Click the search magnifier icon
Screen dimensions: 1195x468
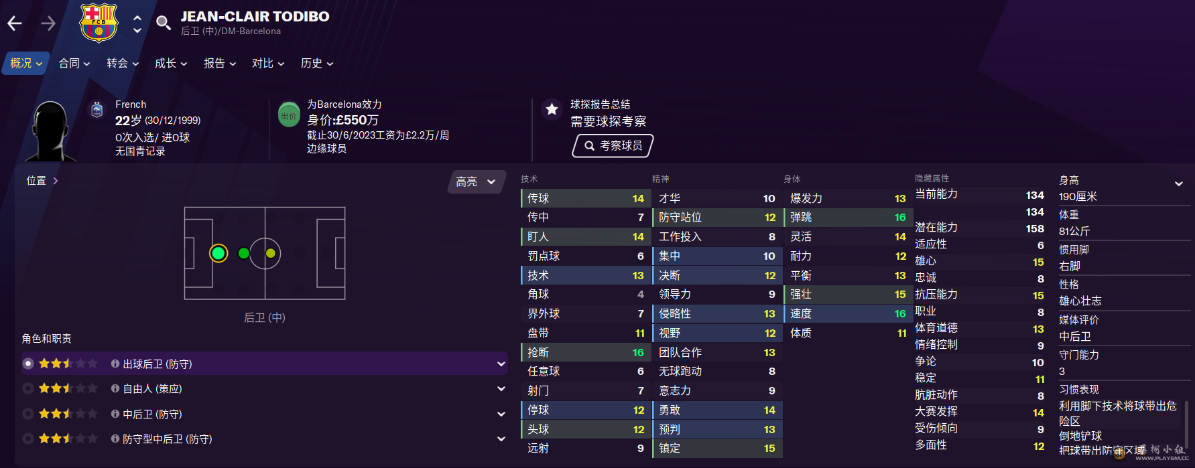click(163, 23)
